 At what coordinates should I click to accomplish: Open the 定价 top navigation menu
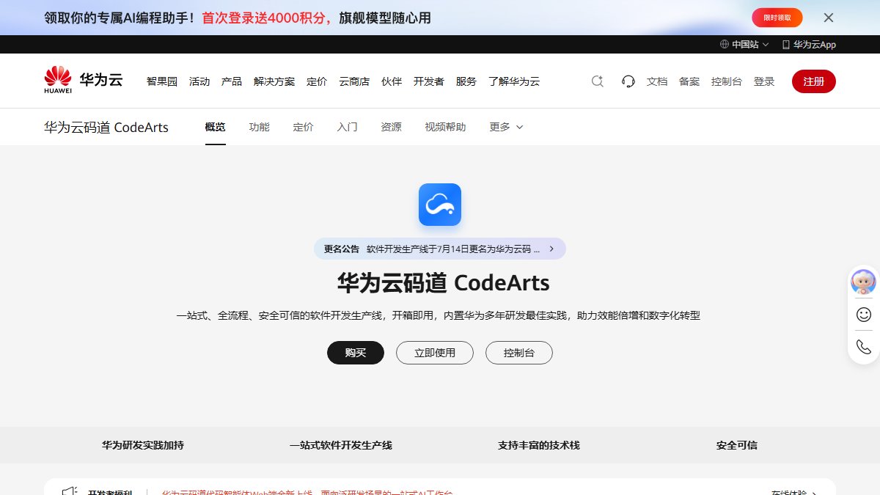317,81
